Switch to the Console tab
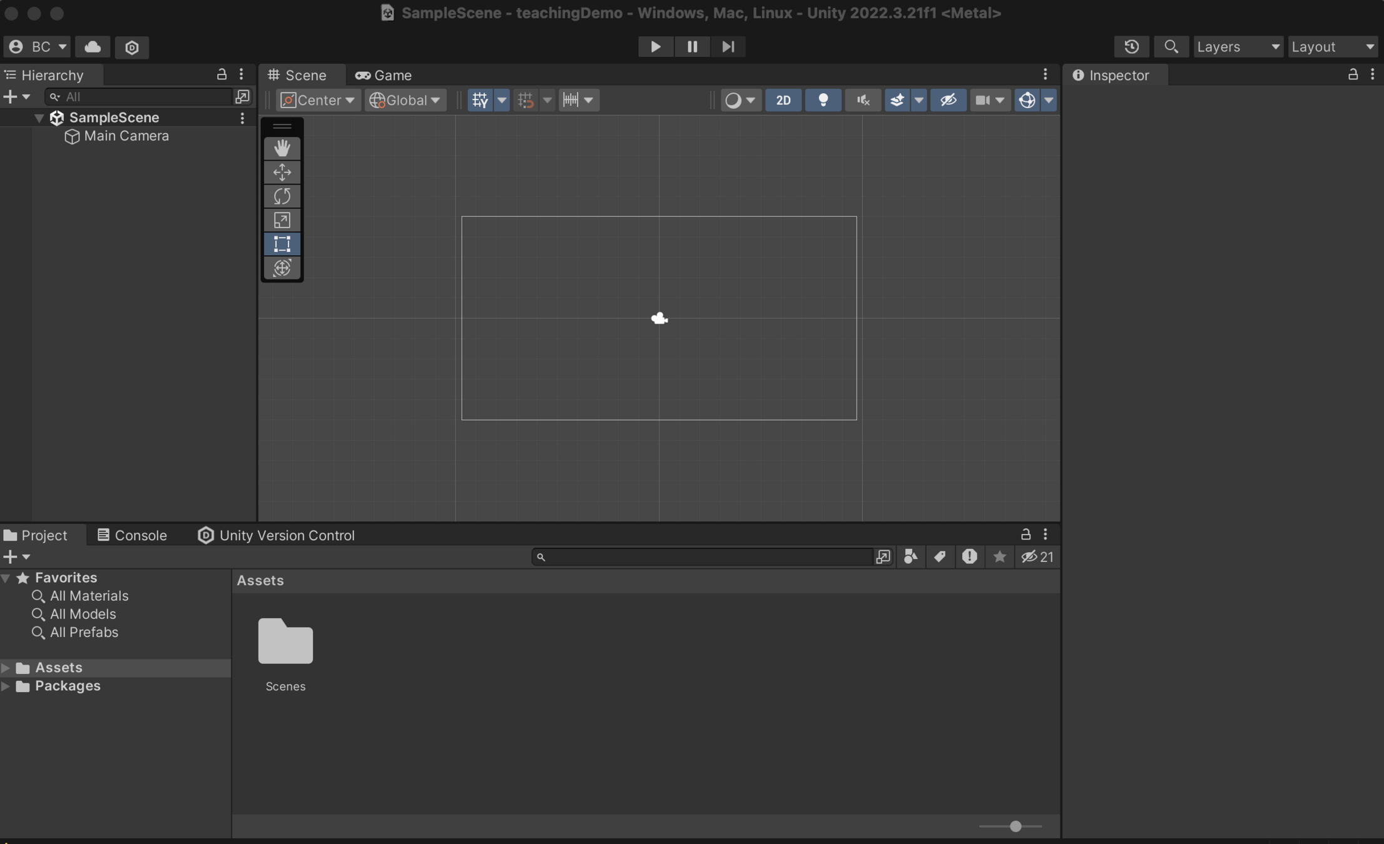1384x844 pixels. tap(132, 536)
